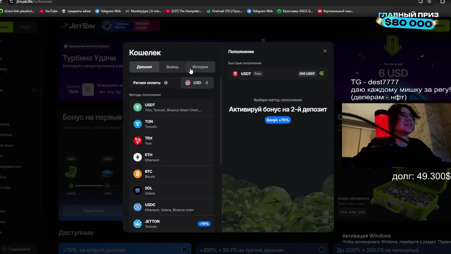Click the 'Быстрые пополнения' label
The image size is (451, 254).
click(245, 63)
